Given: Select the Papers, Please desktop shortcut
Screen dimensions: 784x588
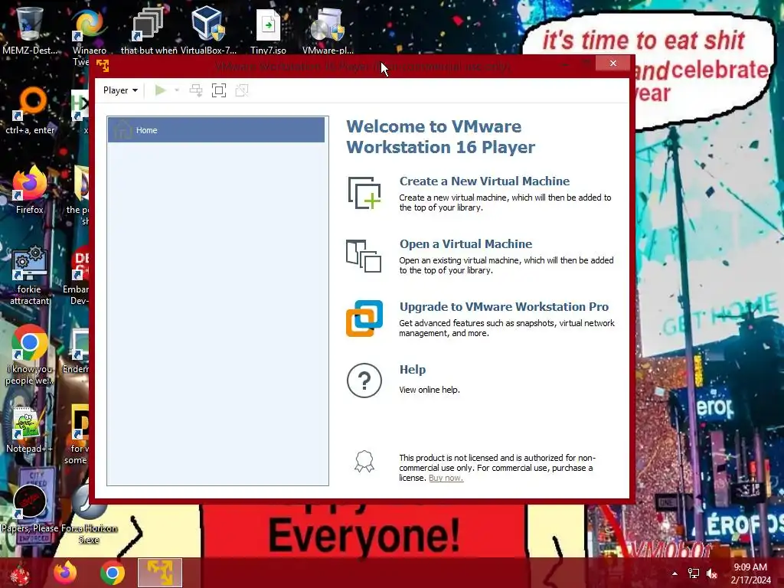Looking at the screenshot, I should coord(30,509).
